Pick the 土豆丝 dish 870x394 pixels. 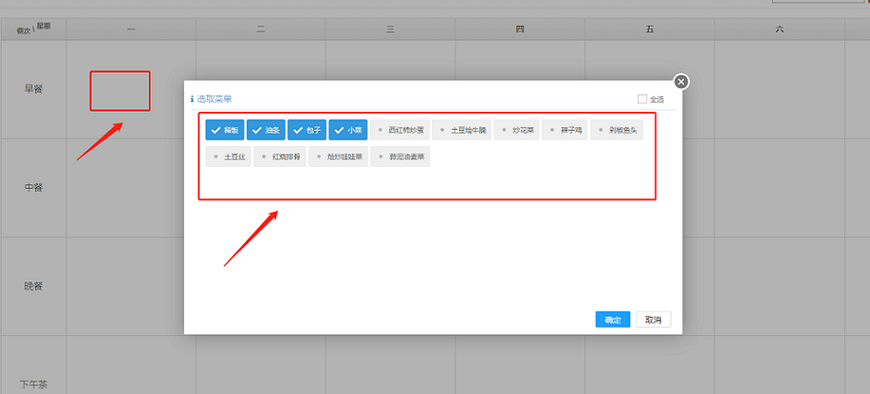229,156
